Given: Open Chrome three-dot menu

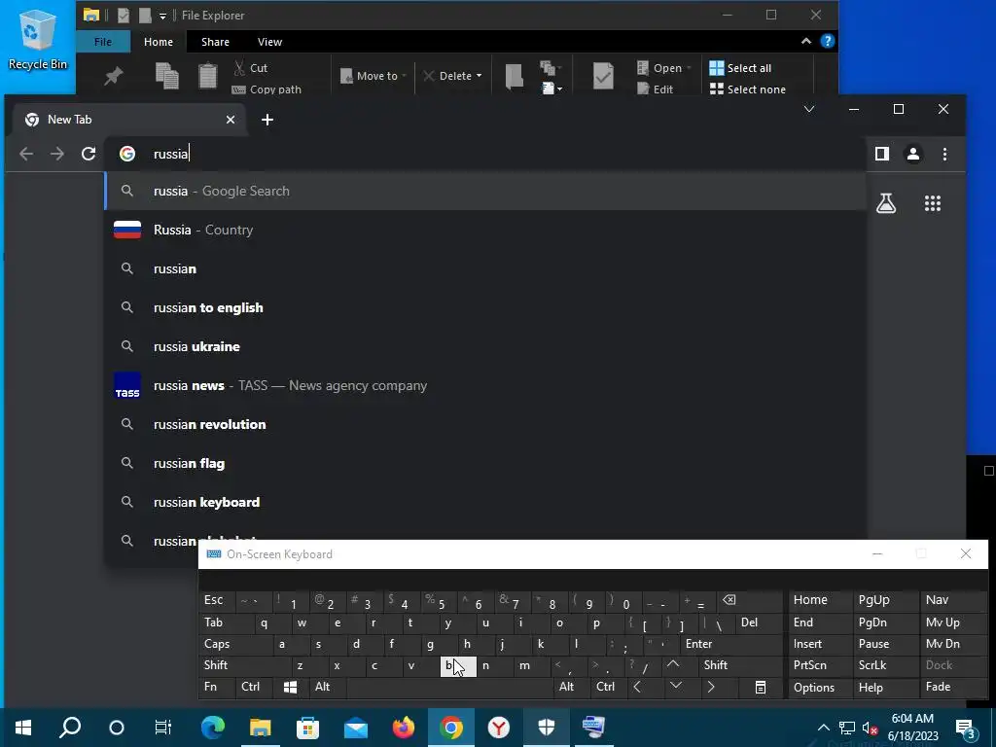Looking at the screenshot, I should point(944,154).
